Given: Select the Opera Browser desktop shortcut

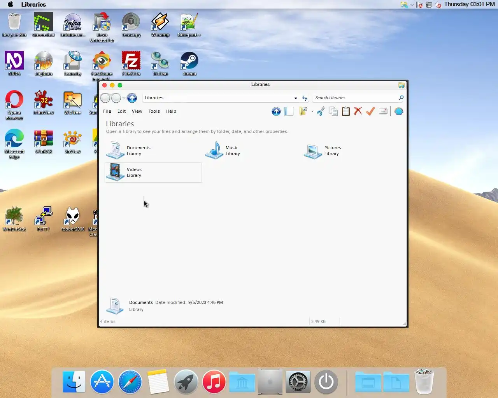Looking at the screenshot, I should 14,105.
